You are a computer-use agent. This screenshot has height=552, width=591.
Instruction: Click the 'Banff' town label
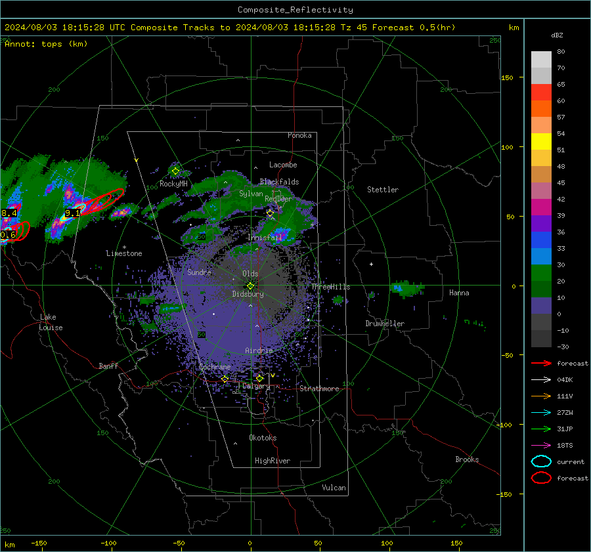(108, 366)
